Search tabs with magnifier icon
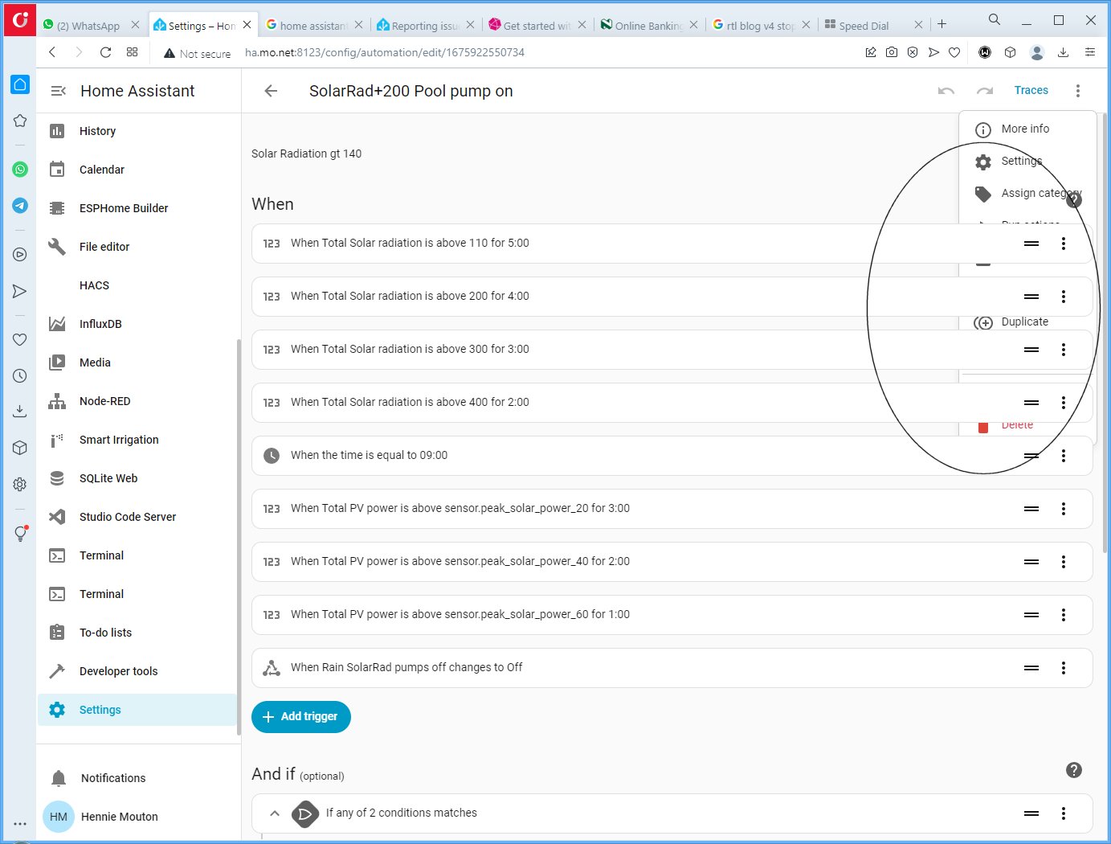 coord(995,19)
